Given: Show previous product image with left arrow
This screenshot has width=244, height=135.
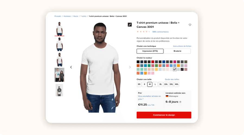Looking at the screenshot, I should (x=71, y=67).
